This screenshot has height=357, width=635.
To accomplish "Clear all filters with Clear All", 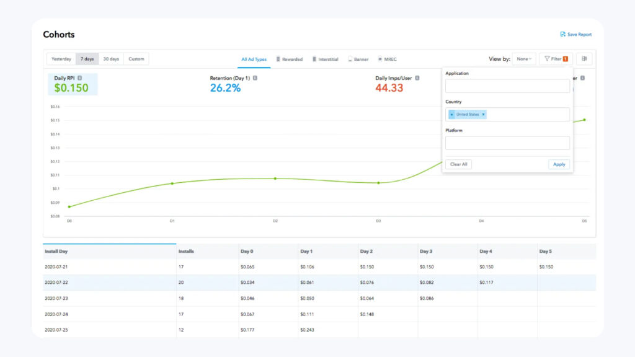I will point(458,164).
